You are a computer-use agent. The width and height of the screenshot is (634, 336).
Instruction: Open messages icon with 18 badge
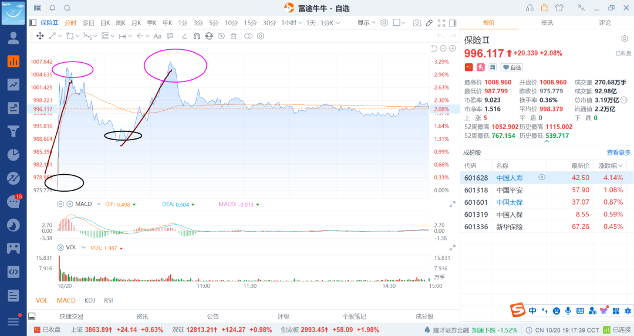tap(14, 201)
